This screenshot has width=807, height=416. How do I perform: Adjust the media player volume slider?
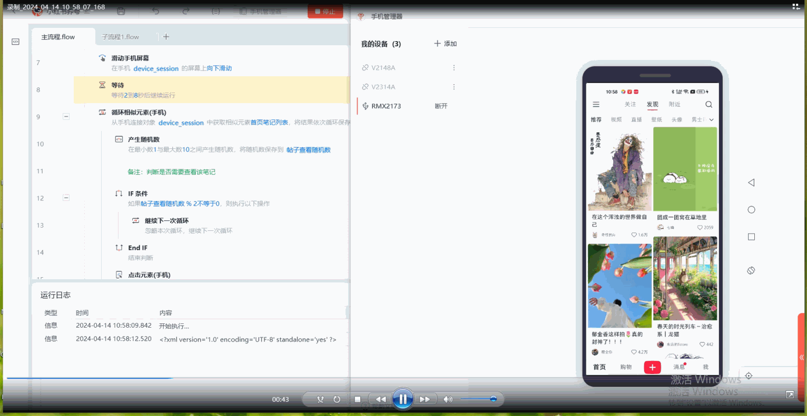[478, 399]
